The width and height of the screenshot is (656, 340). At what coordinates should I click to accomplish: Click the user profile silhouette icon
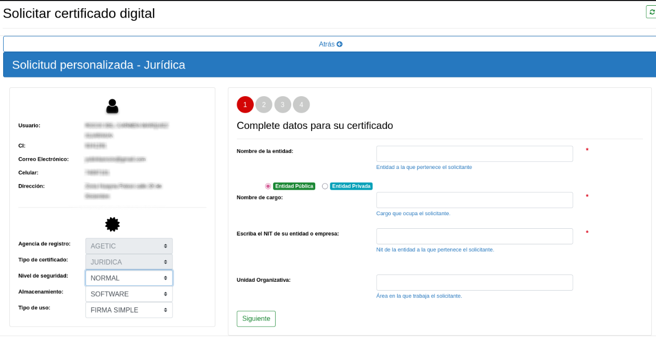tap(112, 107)
